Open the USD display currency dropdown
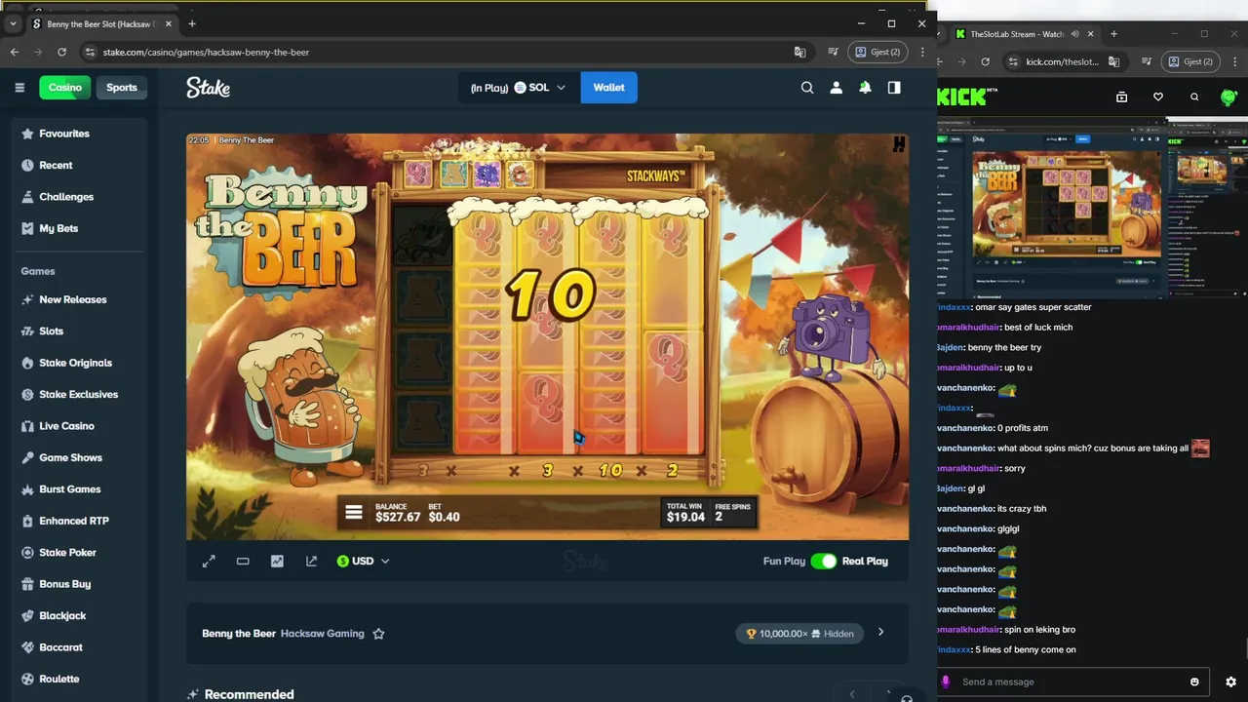Viewport: 1248px width, 702px height. [363, 562]
